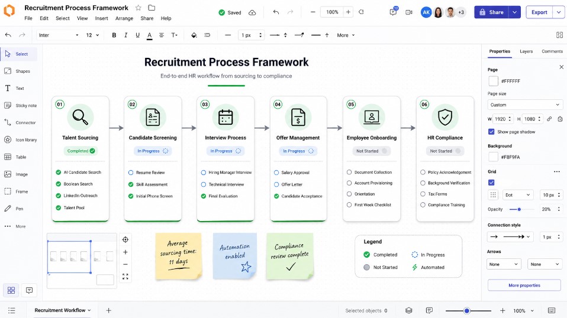
Task: Move document to folder
Action: [x=152, y=8]
